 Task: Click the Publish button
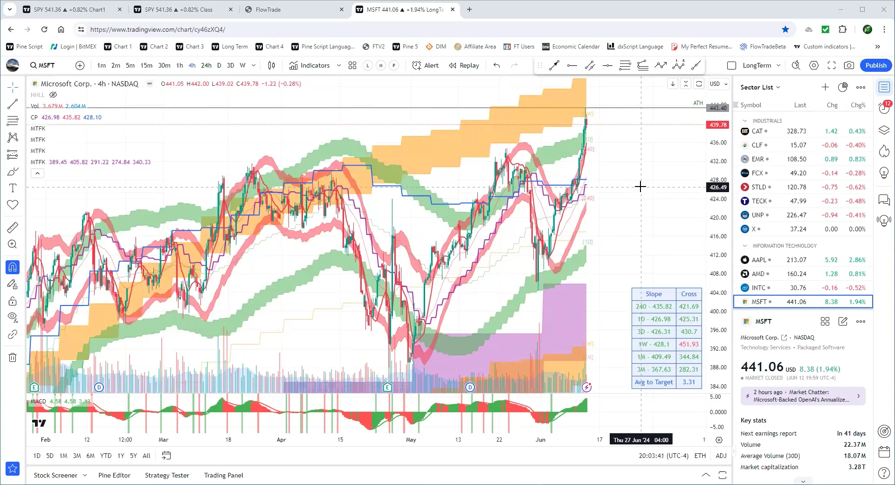(875, 65)
